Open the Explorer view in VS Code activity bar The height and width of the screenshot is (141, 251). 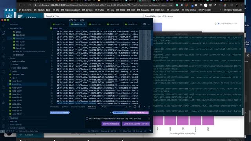click(4, 33)
